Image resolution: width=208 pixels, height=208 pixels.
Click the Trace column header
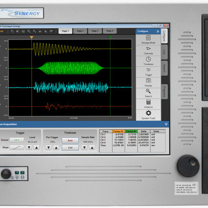tap(106, 131)
